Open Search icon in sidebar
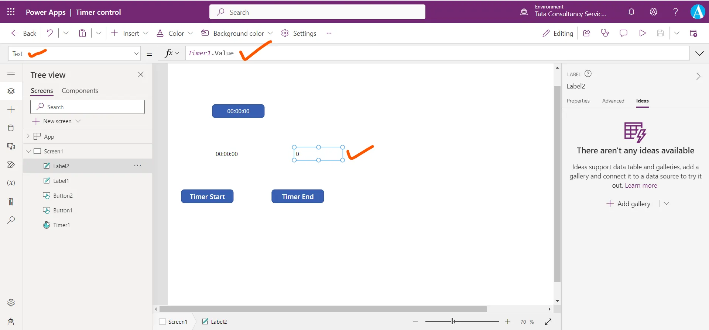This screenshot has height=330, width=709. pos(11,220)
